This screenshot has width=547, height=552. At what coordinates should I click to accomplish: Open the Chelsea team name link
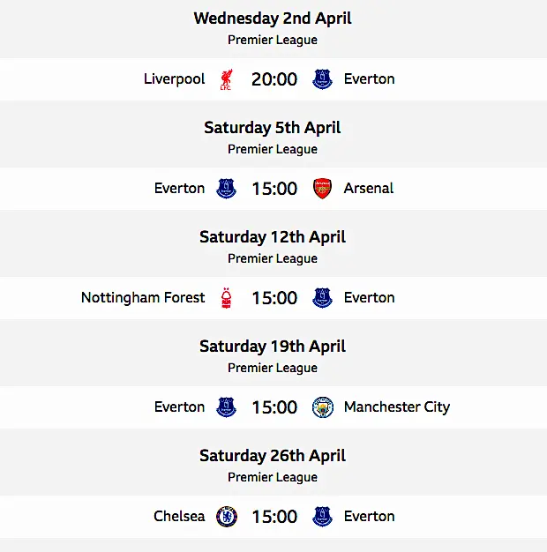click(x=179, y=517)
